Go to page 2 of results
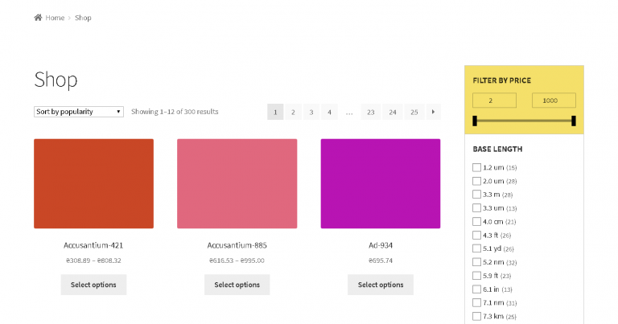Viewport: 618px width, 324px height. (293, 112)
